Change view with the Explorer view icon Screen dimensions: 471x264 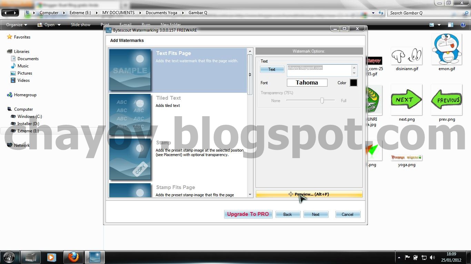coord(432,25)
